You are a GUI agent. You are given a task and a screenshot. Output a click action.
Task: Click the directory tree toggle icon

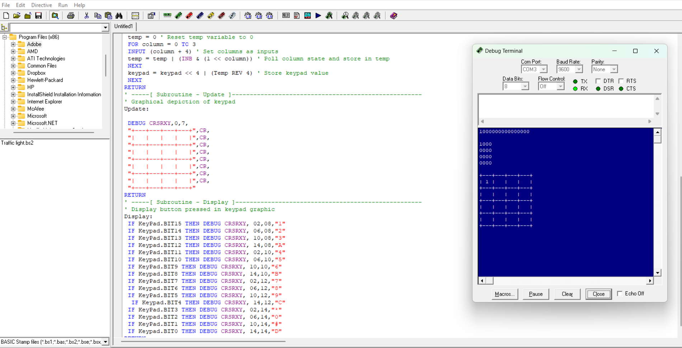pyautogui.click(x=4, y=27)
